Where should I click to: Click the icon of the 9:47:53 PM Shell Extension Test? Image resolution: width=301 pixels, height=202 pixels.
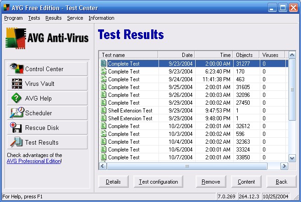104,110
